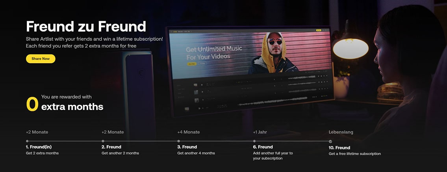447x172 pixels.
Task: Click 'Add another full year' description
Action: point(273,156)
